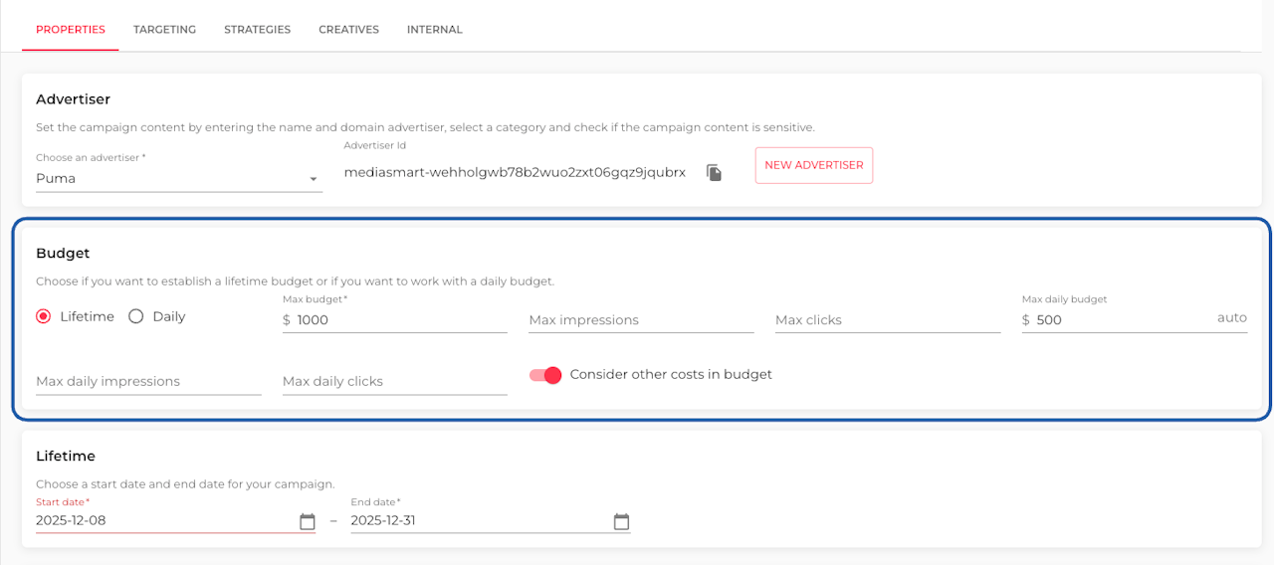
Task: Focus the Max impressions field
Action: (x=641, y=320)
